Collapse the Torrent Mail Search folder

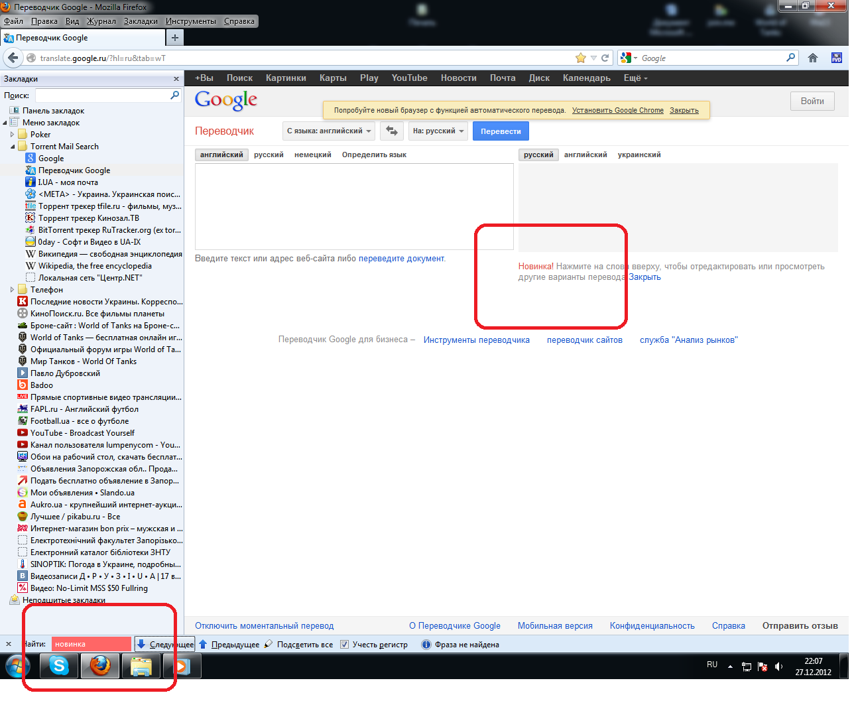13,147
